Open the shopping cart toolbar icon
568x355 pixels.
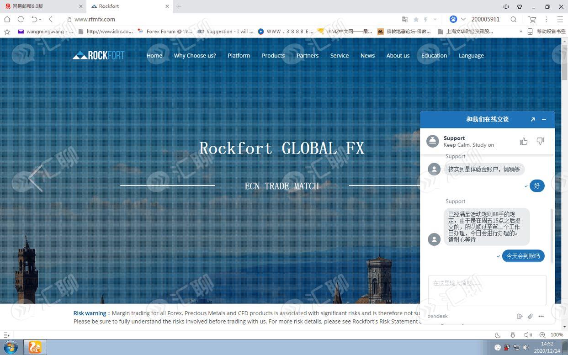[x=532, y=19]
